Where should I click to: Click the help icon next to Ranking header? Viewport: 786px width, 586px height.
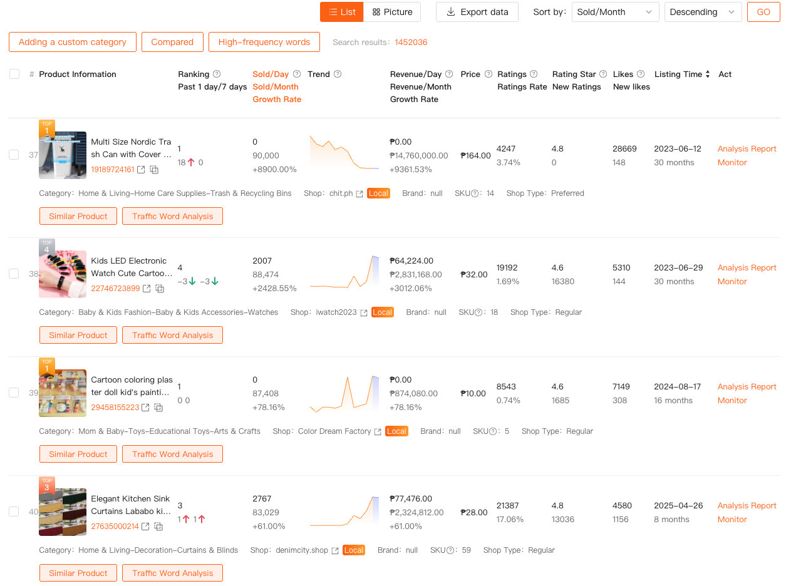tap(217, 74)
